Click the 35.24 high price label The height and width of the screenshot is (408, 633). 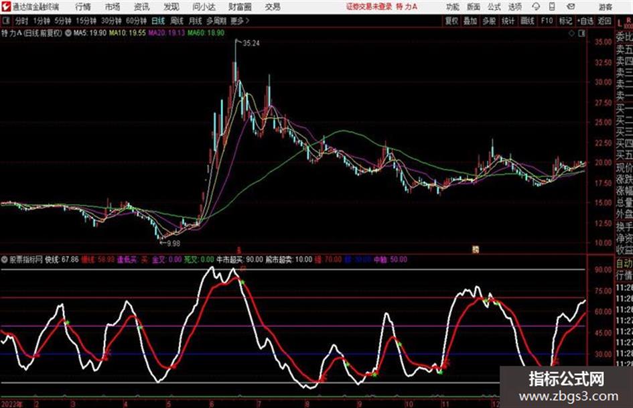click(251, 44)
